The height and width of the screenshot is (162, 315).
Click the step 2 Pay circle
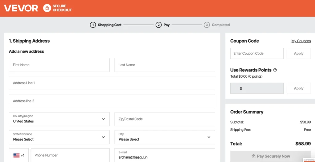[158, 25]
